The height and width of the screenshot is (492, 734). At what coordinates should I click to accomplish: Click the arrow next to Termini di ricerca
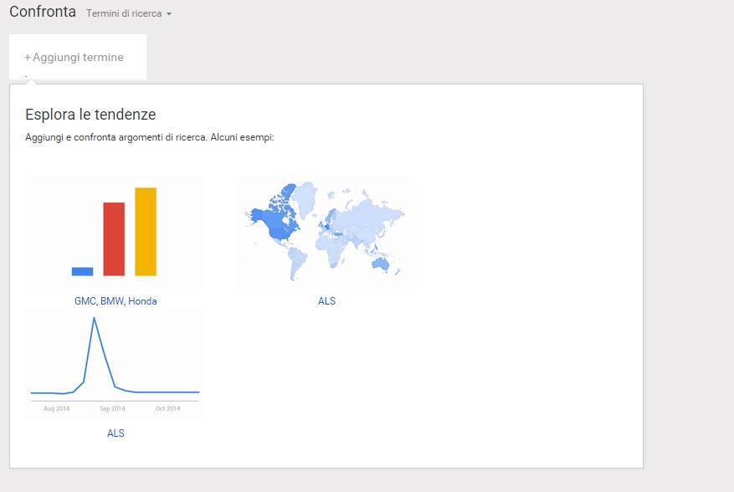(x=169, y=14)
